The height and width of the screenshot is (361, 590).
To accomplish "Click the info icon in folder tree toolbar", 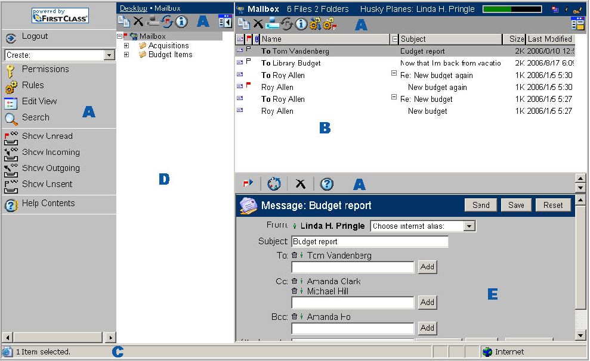I will [x=181, y=22].
